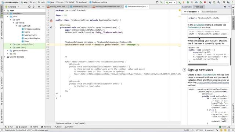This screenshot has width=235, height=132.
Task: Stop the app with red square icon
Action: point(205,3)
